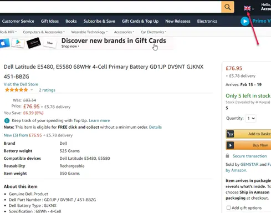Click the Uber gift card image
The height and width of the screenshot is (213, 271).
click(50, 43)
